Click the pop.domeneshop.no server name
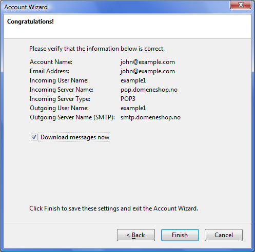The height and width of the screenshot is (252, 255). click(149, 90)
